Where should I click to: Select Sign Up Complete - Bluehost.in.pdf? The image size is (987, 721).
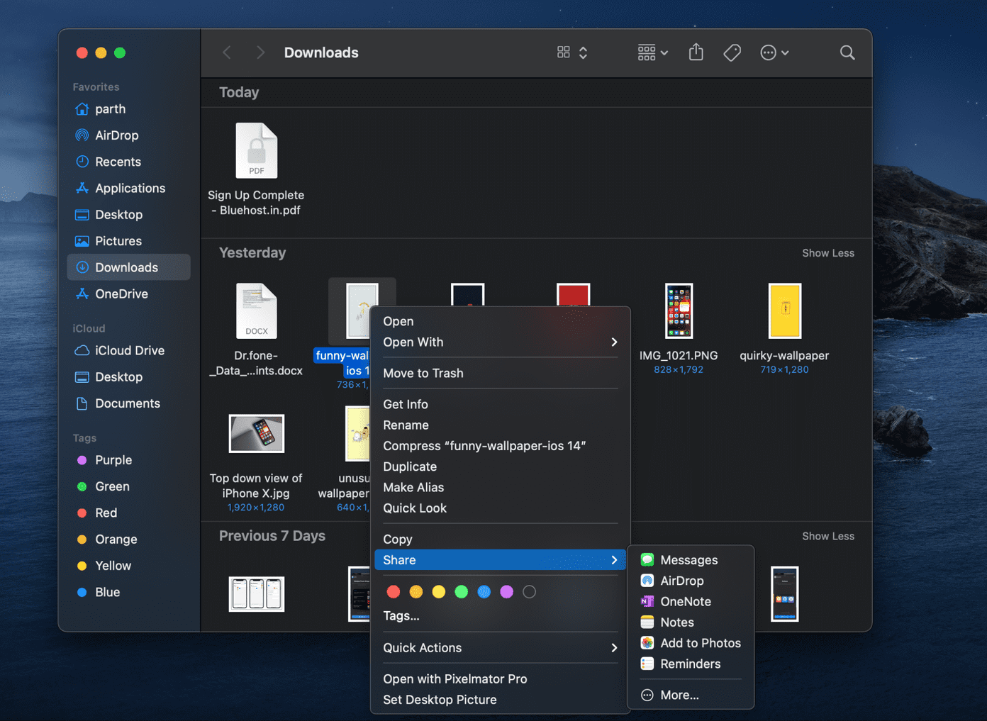pyautogui.click(x=256, y=169)
